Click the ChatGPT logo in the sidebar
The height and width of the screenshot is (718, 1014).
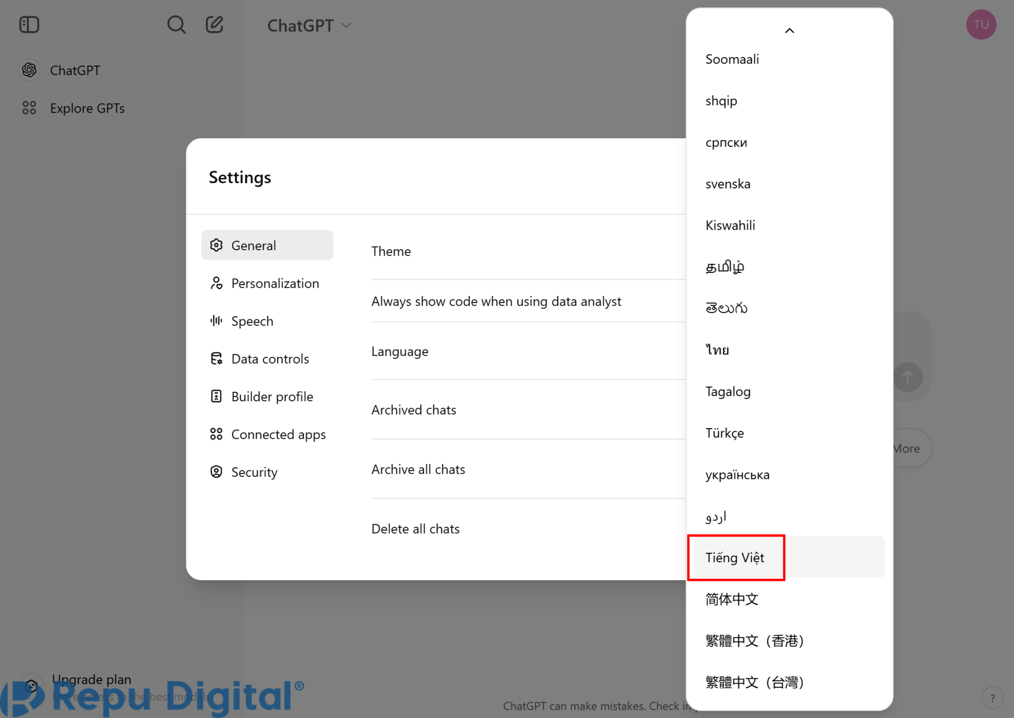[30, 70]
